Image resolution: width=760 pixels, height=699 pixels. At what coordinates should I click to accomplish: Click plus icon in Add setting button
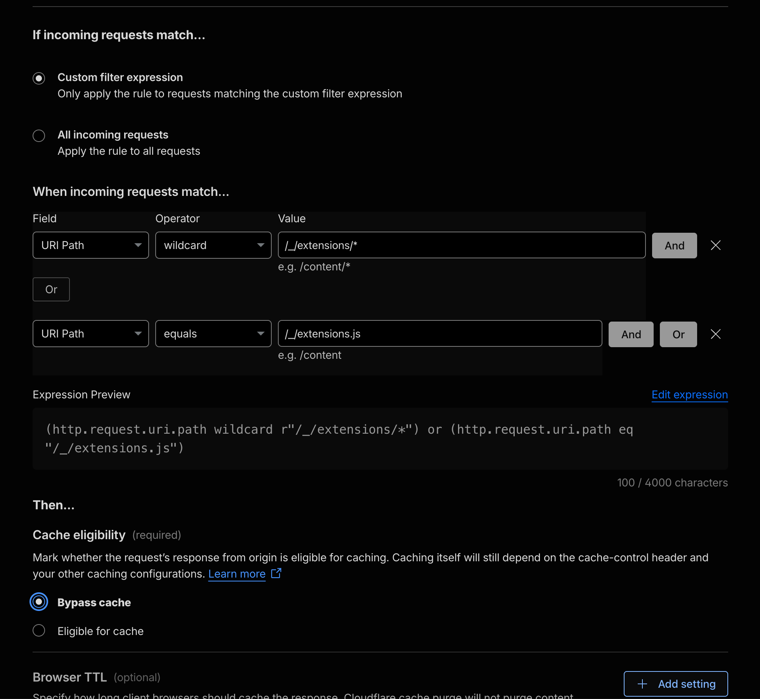coord(642,684)
